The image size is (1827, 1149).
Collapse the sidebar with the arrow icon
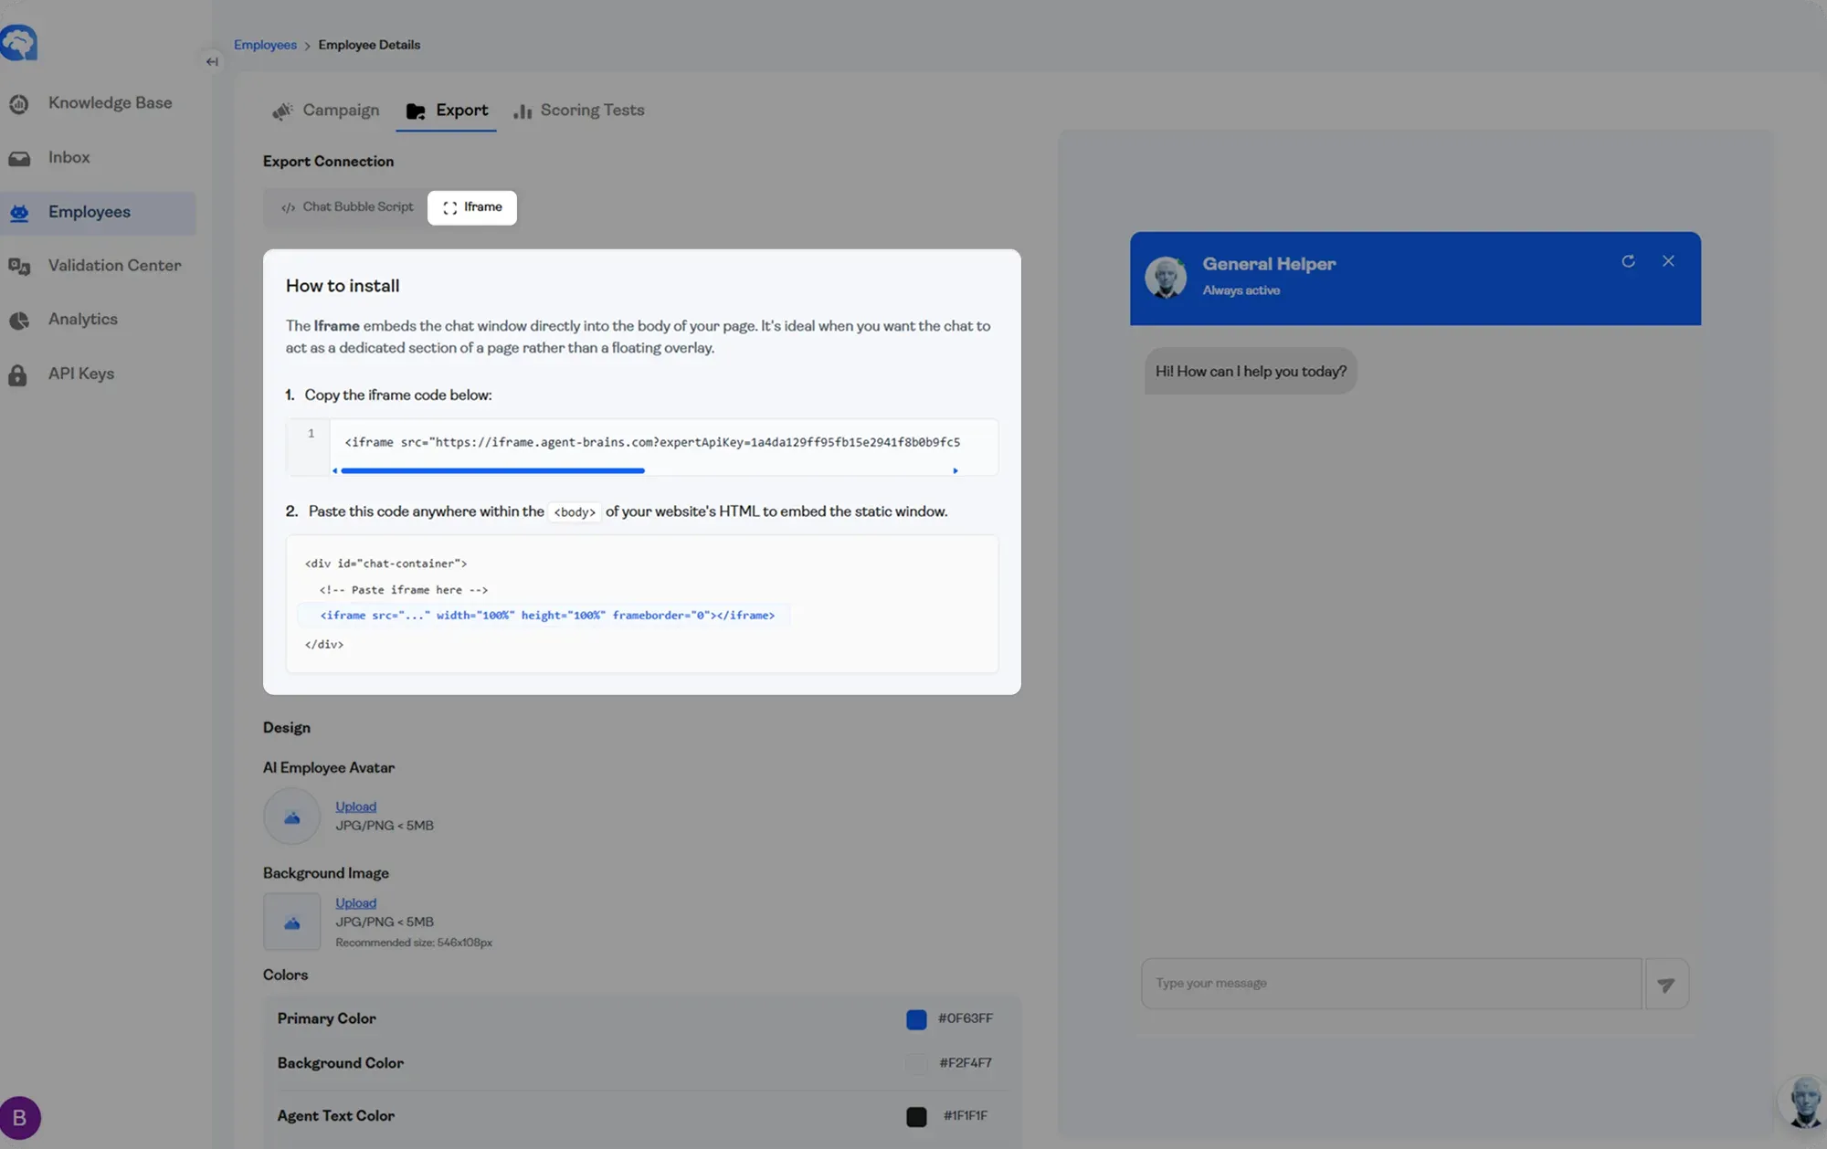pyautogui.click(x=212, y=62)
